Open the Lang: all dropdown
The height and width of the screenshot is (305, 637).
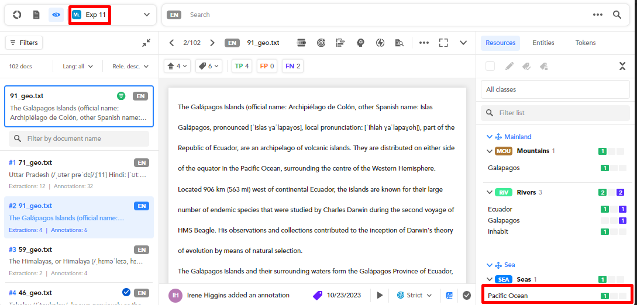[78, 66]
